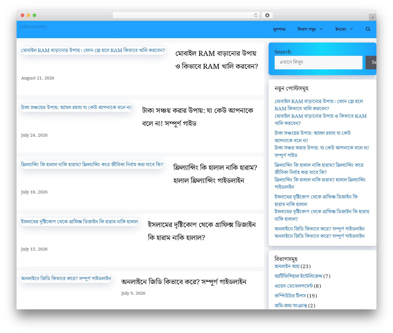
Task: Open sidebar link ending 'জীবিকা নির্বাহ করা যাবে কি?'
Action: point(319,169)
